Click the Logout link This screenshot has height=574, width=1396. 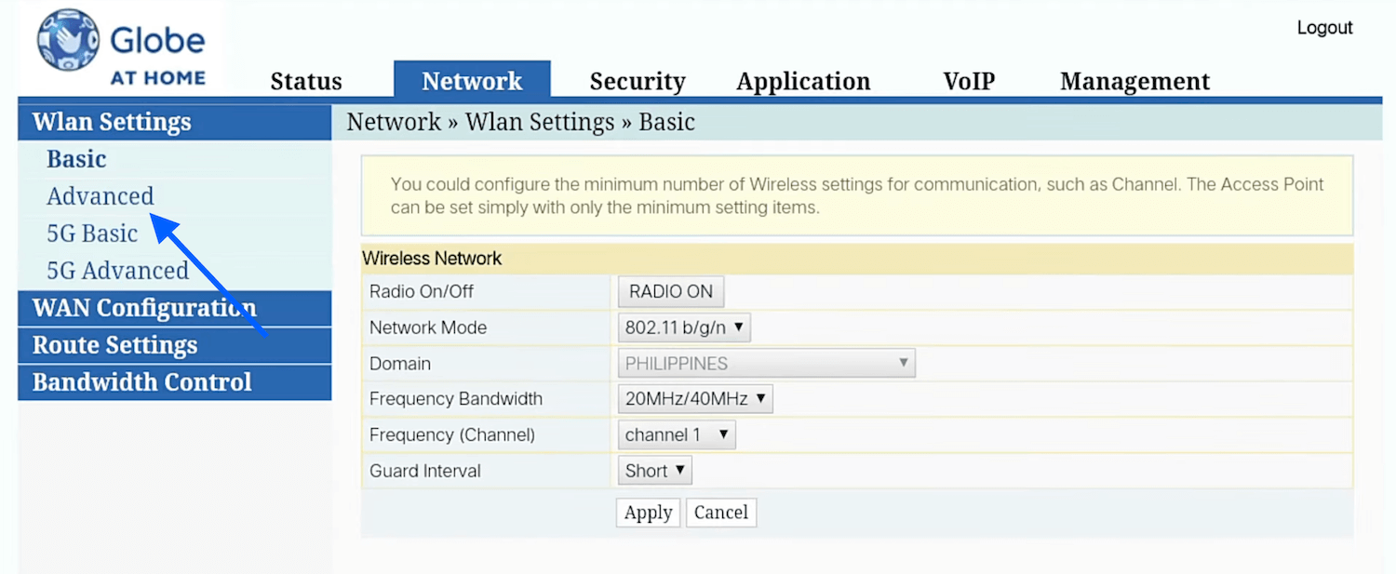pos(1324,28)
